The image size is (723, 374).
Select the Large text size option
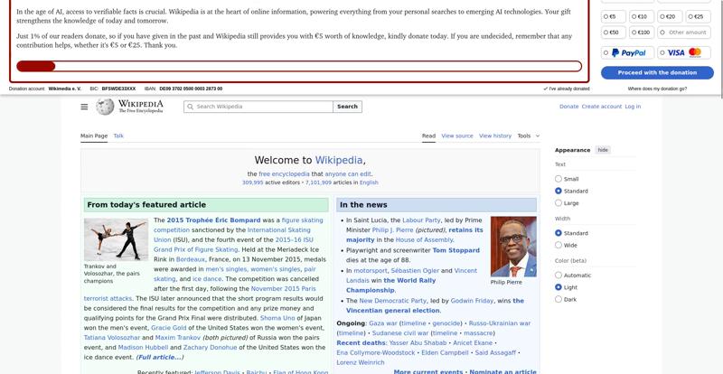559,203
